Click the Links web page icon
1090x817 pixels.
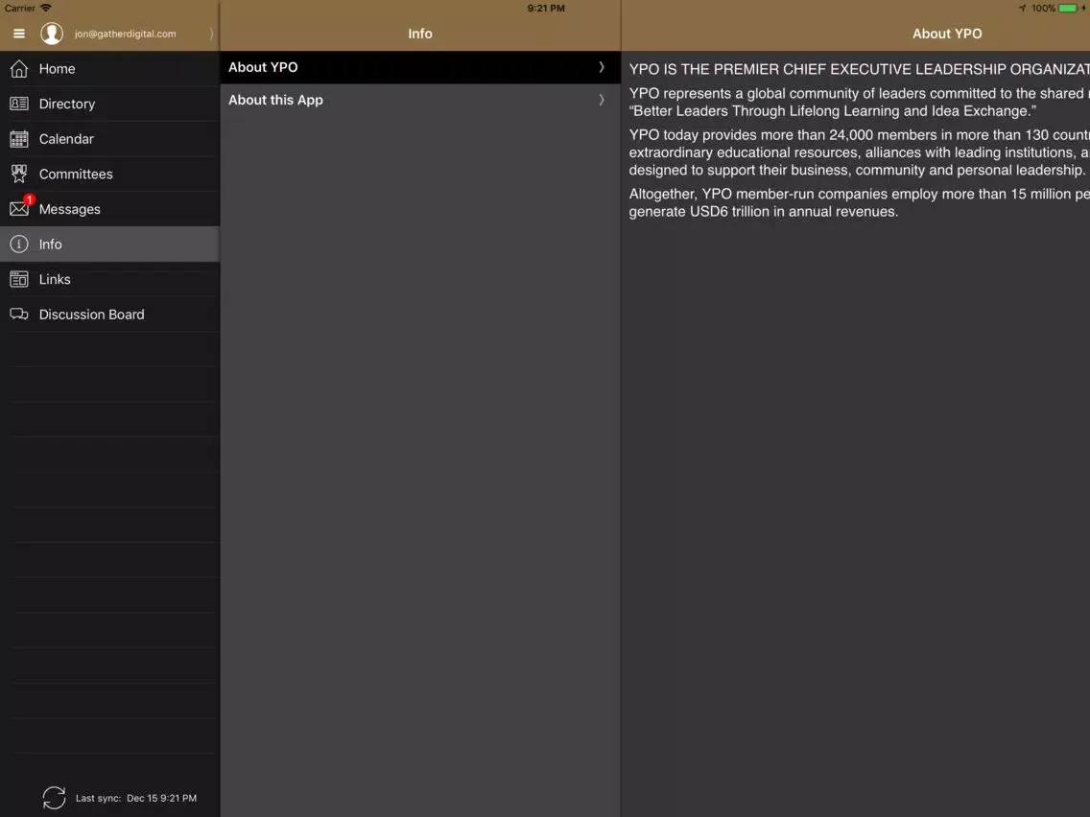point(19,279)
